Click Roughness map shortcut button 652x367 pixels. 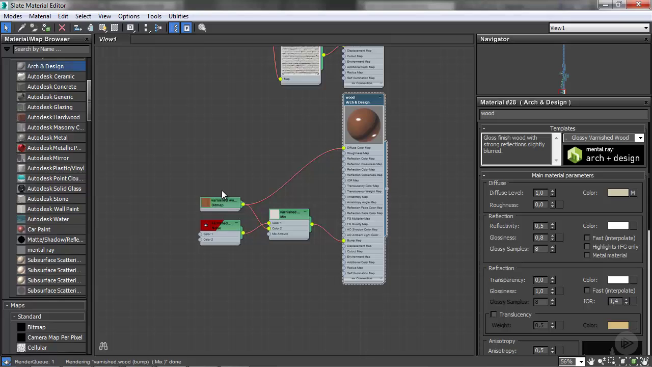pyautogui.click(x=559, y=205)
